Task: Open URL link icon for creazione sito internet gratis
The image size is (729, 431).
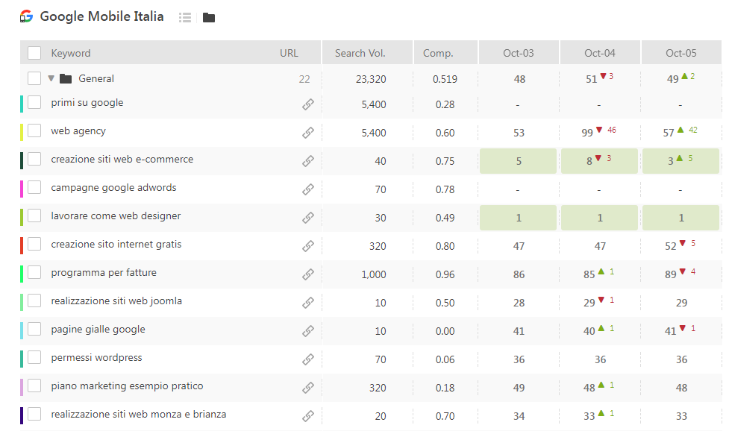Action: (x=307, y=246)
